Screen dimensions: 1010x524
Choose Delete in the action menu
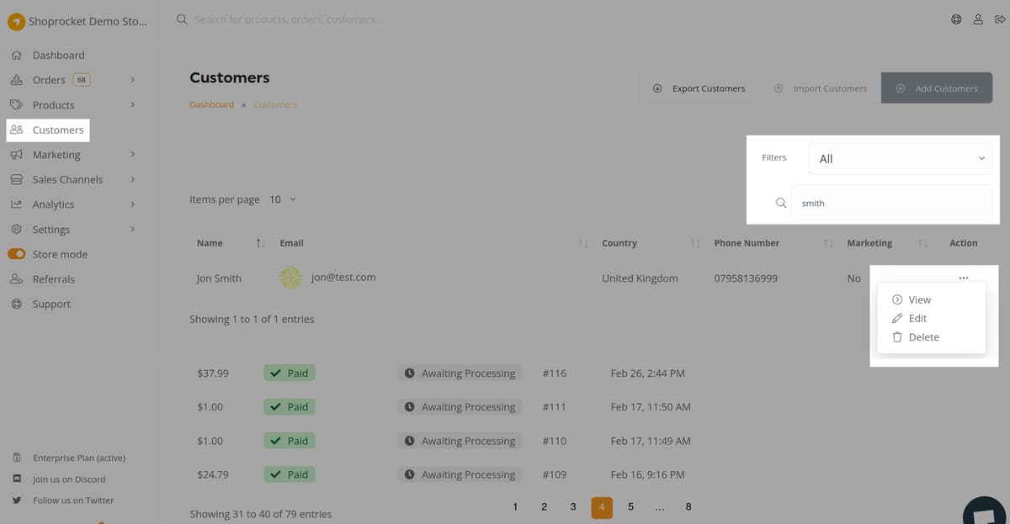(x=923, y=337)
